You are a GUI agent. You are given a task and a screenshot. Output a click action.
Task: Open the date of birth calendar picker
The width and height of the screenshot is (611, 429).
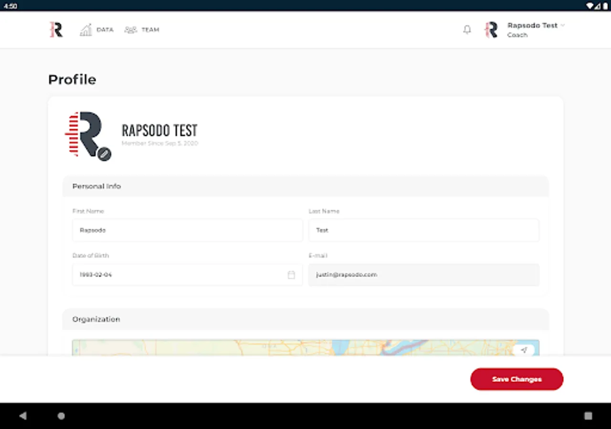click(x=291, y=275)
